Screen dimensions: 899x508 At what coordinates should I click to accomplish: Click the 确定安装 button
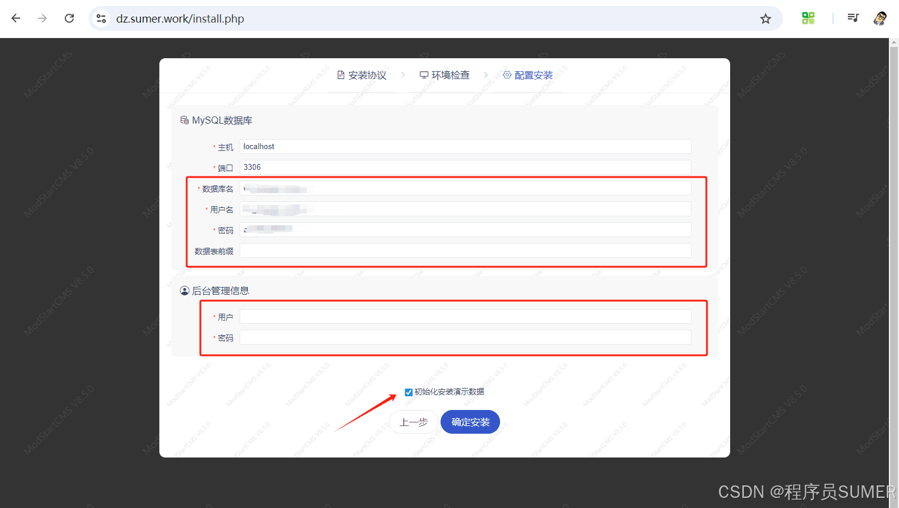point(470,422)
